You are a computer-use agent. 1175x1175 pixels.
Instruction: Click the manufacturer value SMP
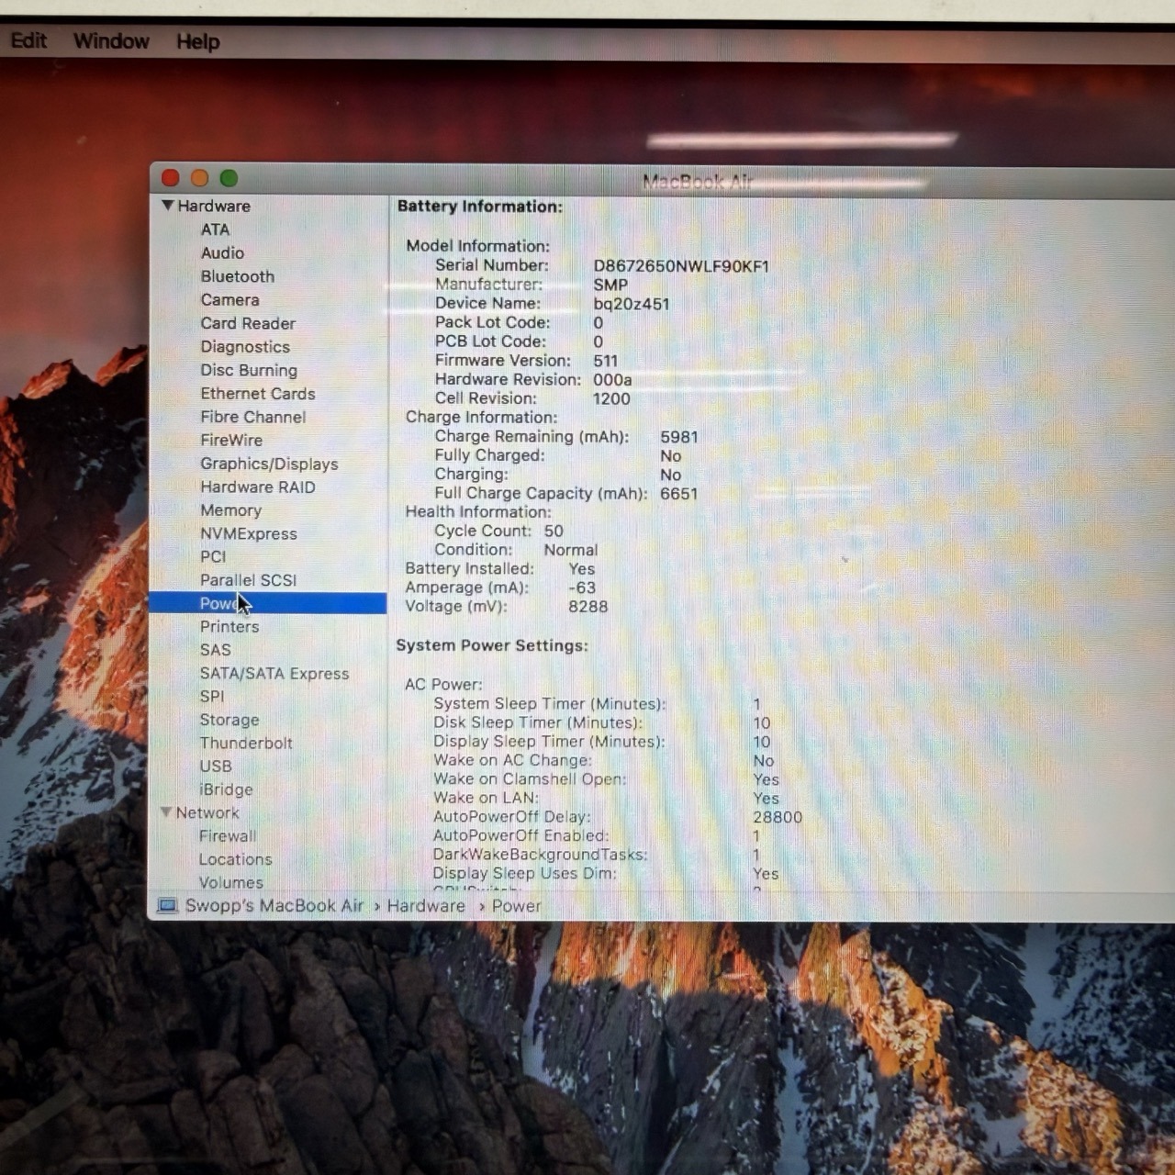tap(610, 285)
